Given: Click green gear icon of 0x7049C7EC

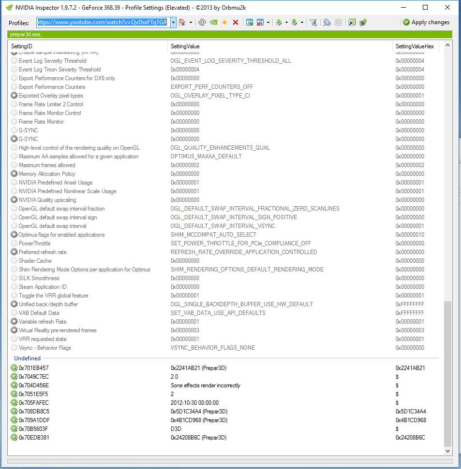Looking at the screenshot, I should tap(14, 377).
